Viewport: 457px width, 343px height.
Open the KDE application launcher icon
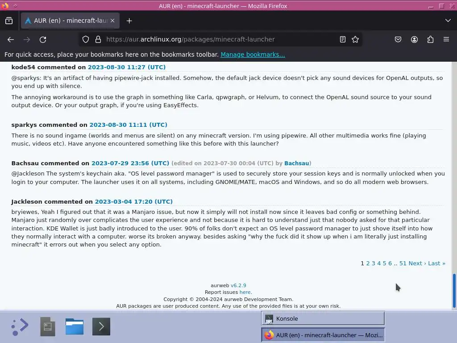coord(20,326)
